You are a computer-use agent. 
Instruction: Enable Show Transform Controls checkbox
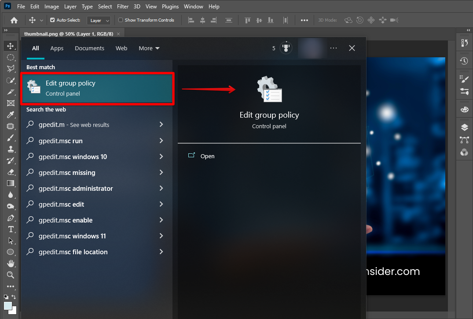[121, 20]
